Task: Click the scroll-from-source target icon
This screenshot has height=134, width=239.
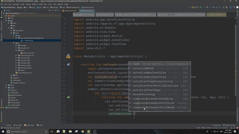Action: 49,10
